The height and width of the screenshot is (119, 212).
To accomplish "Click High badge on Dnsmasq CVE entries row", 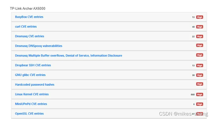I will tap(200, 37).
